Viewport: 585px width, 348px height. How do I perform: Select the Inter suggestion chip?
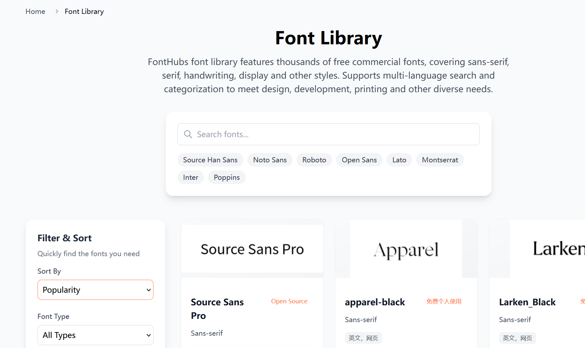(190, 177)
